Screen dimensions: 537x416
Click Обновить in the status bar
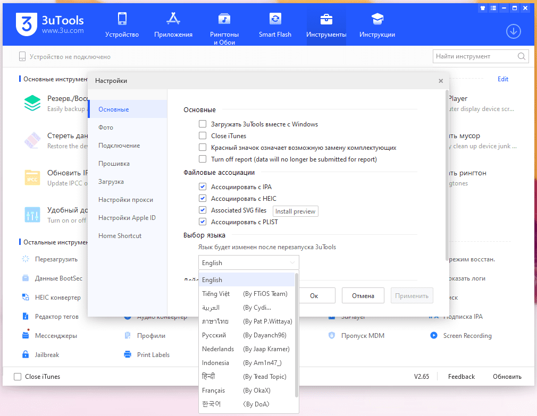click(x=507, y=376)
